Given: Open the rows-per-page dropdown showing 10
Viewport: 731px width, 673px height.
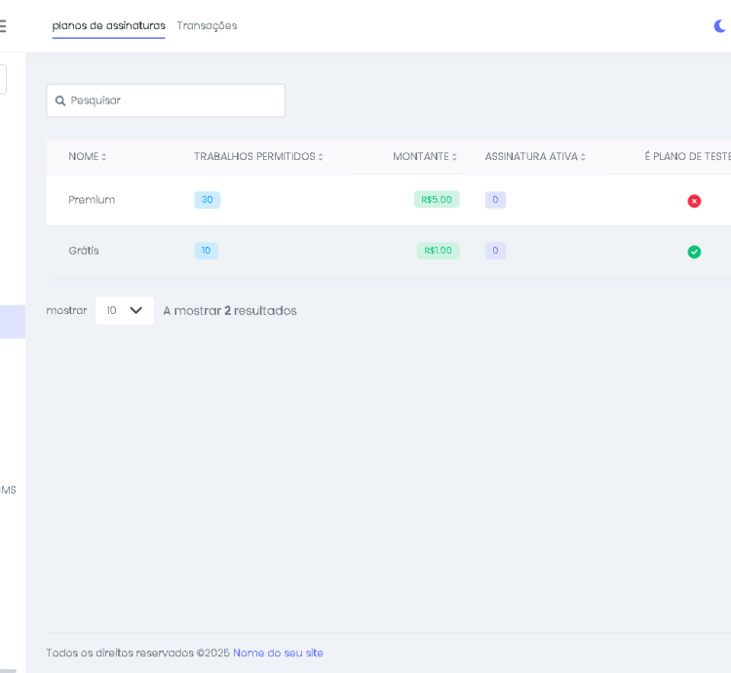Looking at the screenshot, I should click(x=125, y=310).
